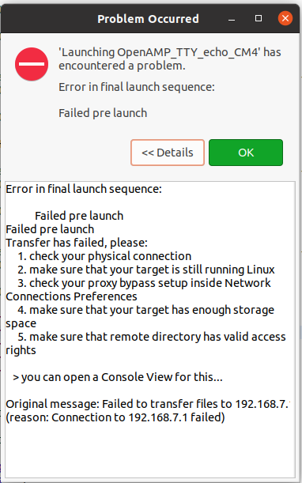
Task: Minimize the Problem Occurred window
Action: (x=232, y=19)
